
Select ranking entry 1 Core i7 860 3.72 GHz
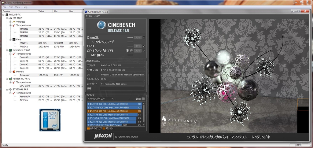[115, 104]
